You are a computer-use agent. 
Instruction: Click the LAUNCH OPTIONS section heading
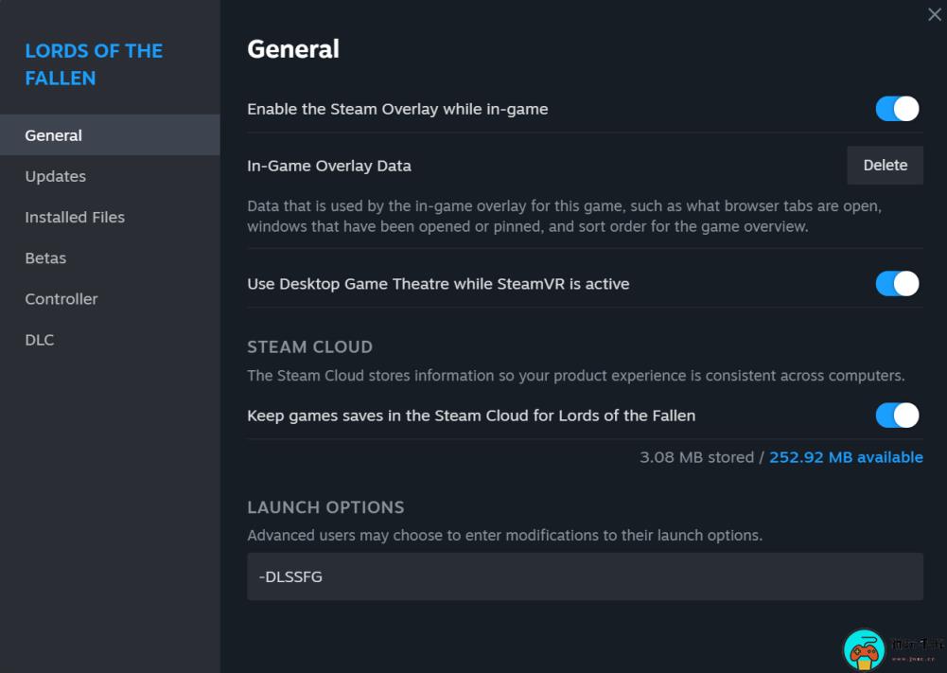point(325,506)
